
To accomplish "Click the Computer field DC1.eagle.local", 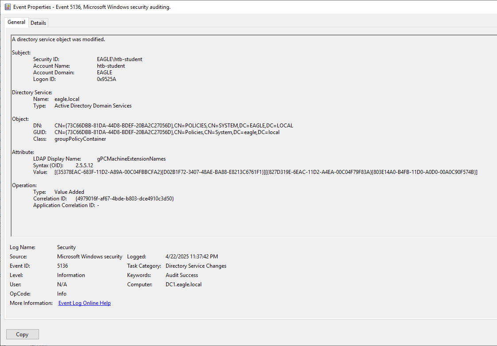I will pyautogui.click(x=183, y=284).
